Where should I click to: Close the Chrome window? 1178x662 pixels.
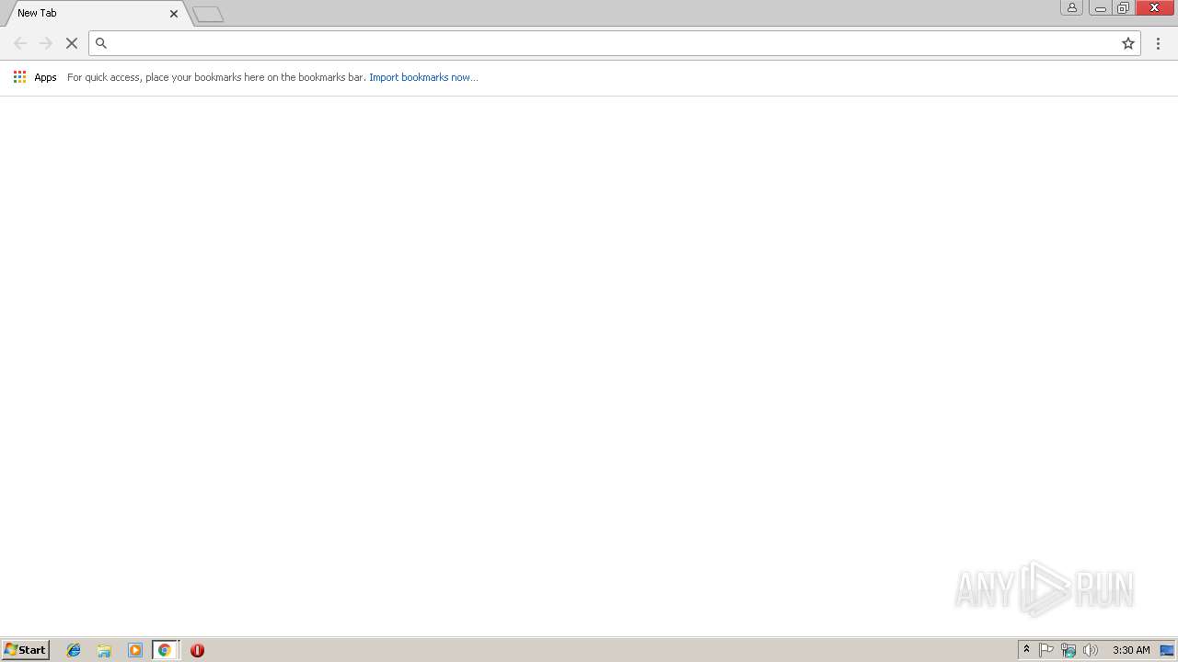1155,7
